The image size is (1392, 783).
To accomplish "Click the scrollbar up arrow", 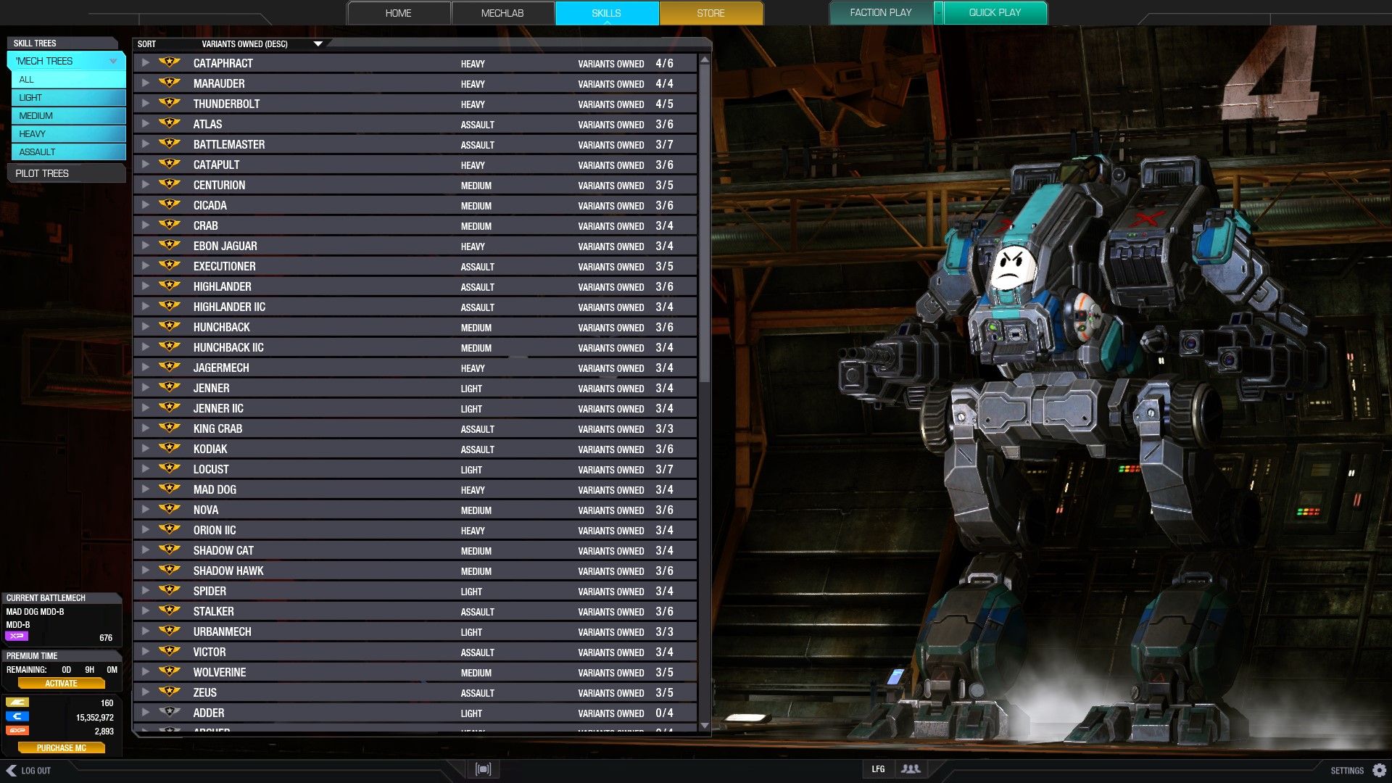I will tap(705, 59).
